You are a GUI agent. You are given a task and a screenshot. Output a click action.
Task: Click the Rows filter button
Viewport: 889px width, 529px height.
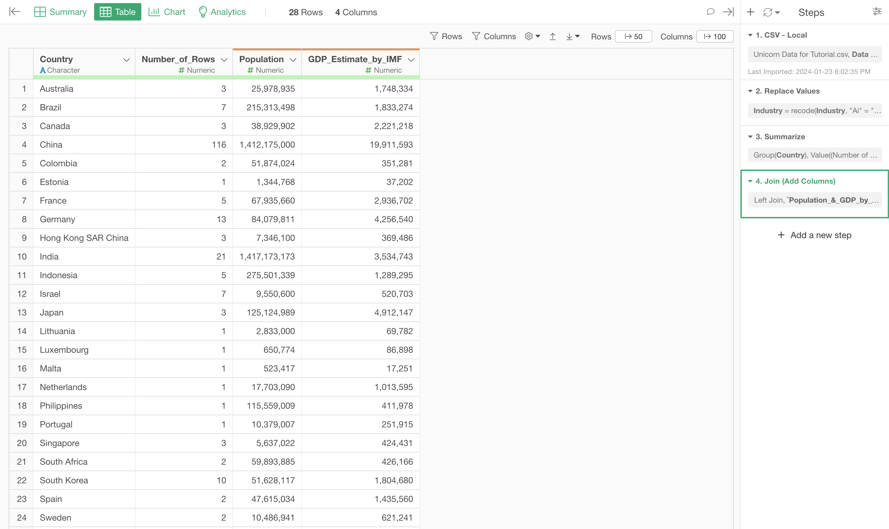tap(446, 36)
